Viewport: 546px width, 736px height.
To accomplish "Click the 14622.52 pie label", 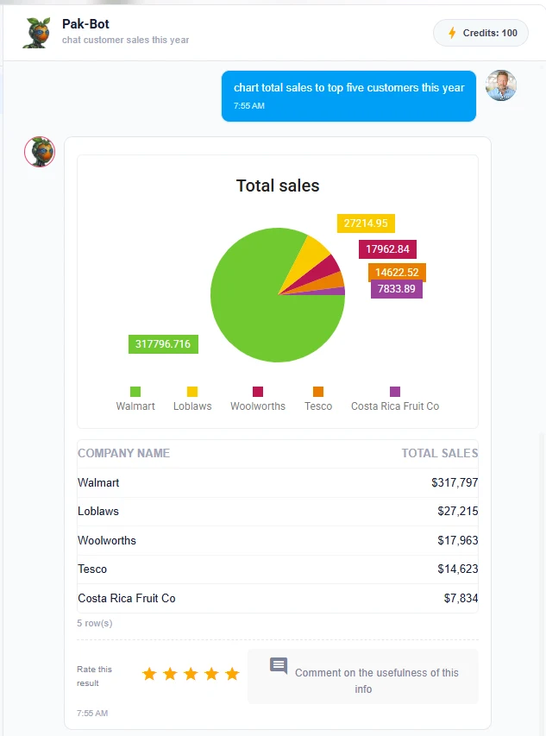I will (x=397, y=271).
